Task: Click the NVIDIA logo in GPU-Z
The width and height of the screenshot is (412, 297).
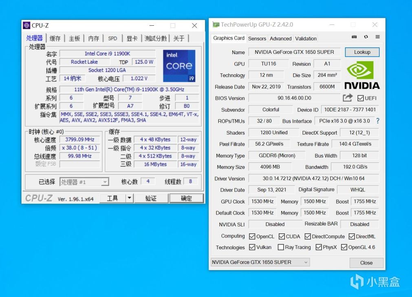Action: pos(362,75)
